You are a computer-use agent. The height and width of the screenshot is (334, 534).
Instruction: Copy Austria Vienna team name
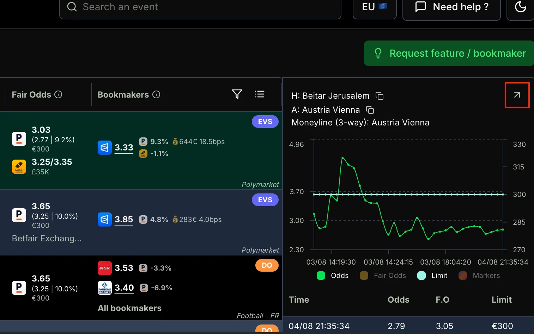pyautogui.click(x=370, y=110)
